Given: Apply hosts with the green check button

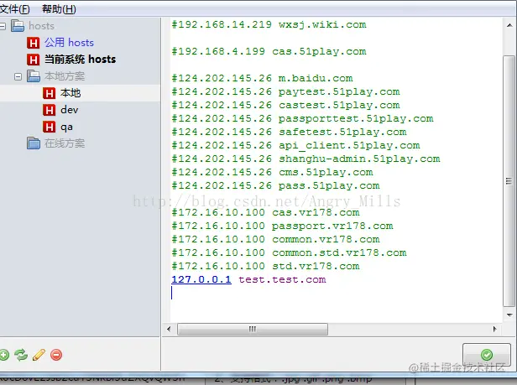Looking at the screenshot, I should 487,355.
